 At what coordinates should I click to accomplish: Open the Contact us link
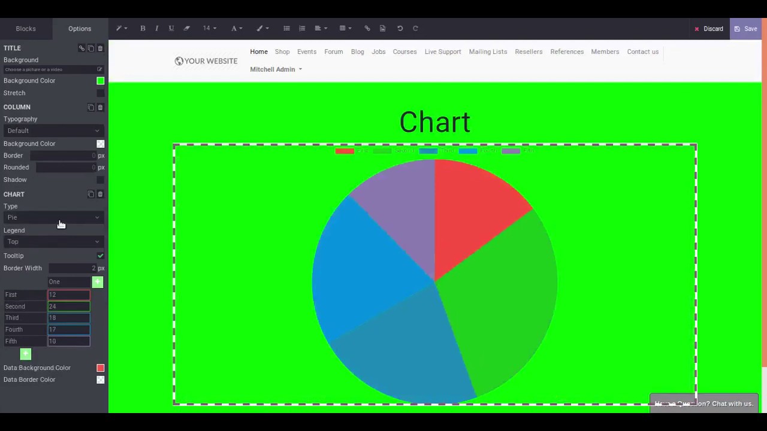[x=642, y=51]
